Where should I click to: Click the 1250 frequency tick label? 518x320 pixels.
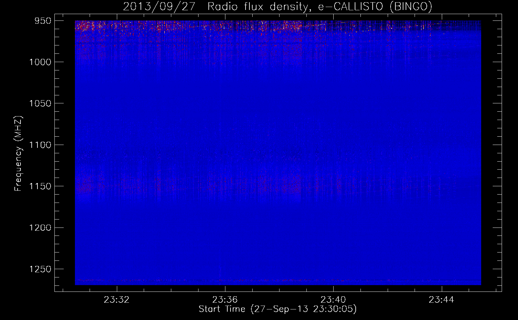[x=40, y=269]
